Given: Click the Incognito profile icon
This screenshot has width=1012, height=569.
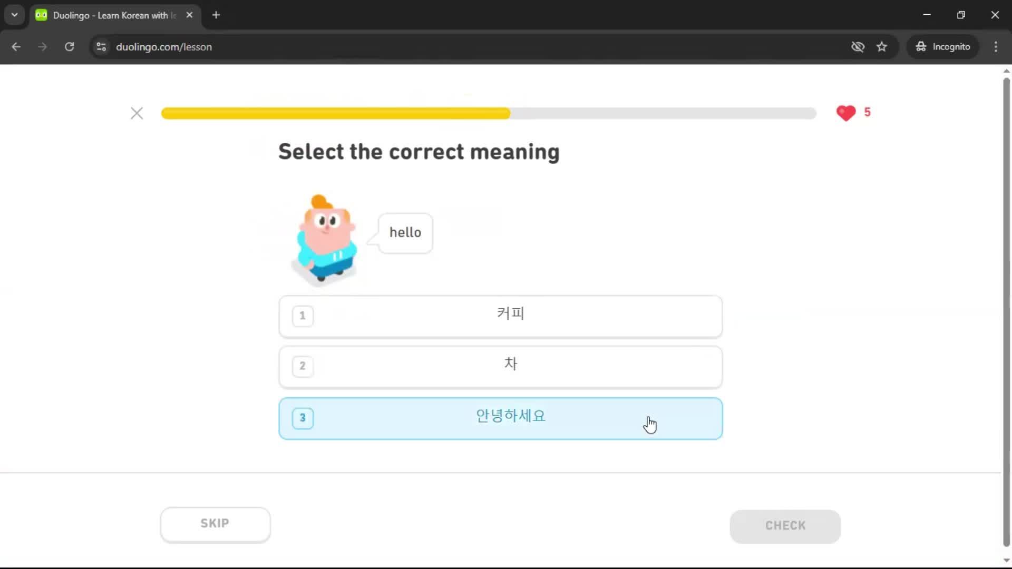Looking at the screenshot, I should click(x=920, y=46).
